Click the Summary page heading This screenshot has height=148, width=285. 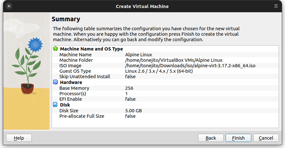coord(66,19)
